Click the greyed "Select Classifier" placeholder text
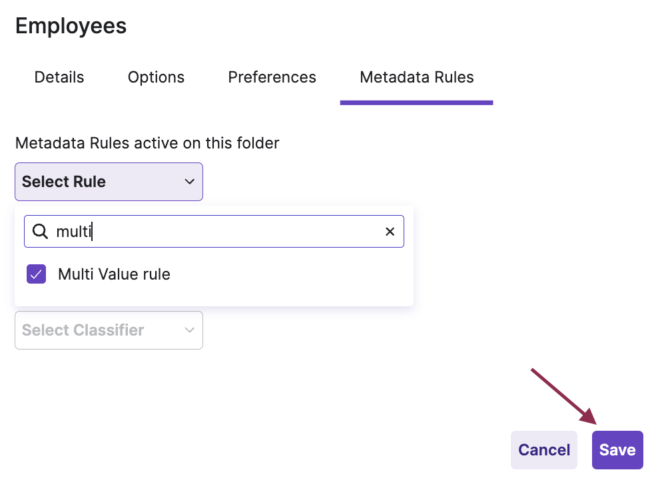Screen dimensions: 658x486 pyautogui.click(x=83, y=330)
